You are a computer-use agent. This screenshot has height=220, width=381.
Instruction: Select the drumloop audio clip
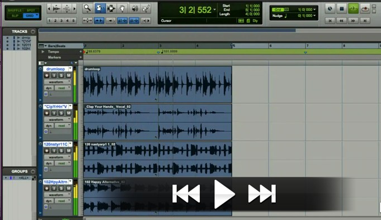click(158, 85)
